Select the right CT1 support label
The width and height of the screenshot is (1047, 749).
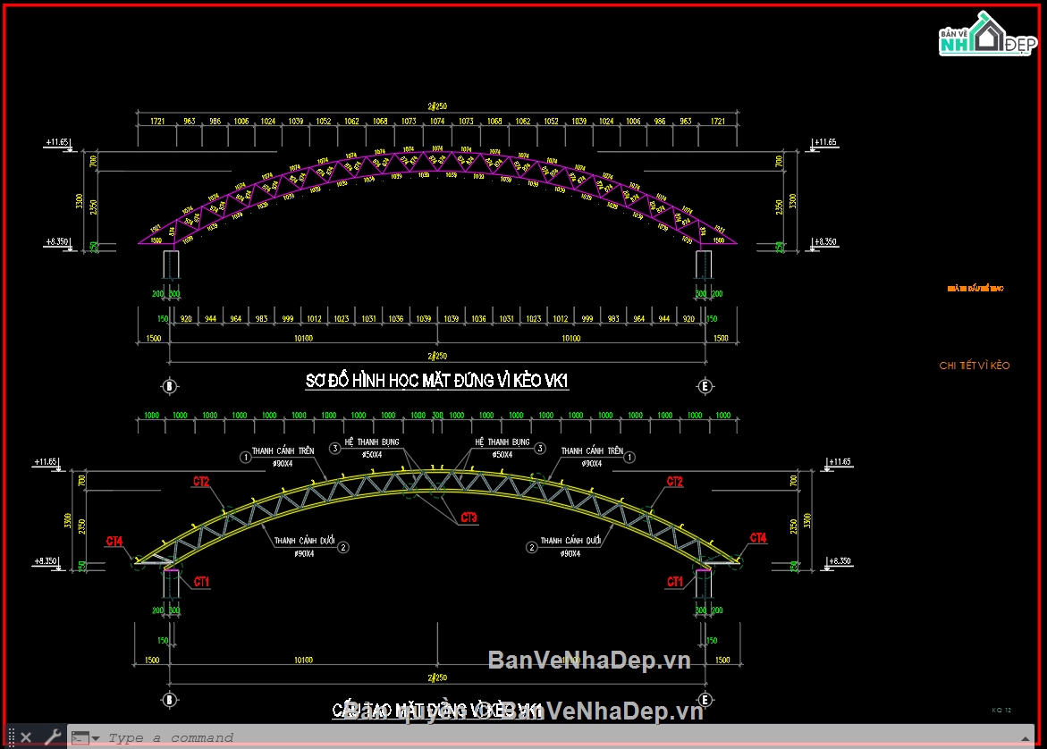[x=674, y=582]
